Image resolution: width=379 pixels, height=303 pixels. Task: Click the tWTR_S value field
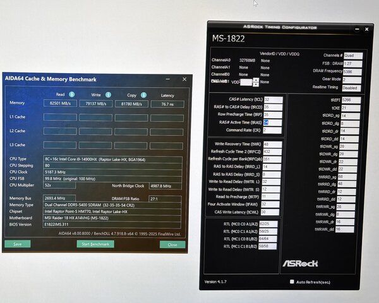point(271,189)
